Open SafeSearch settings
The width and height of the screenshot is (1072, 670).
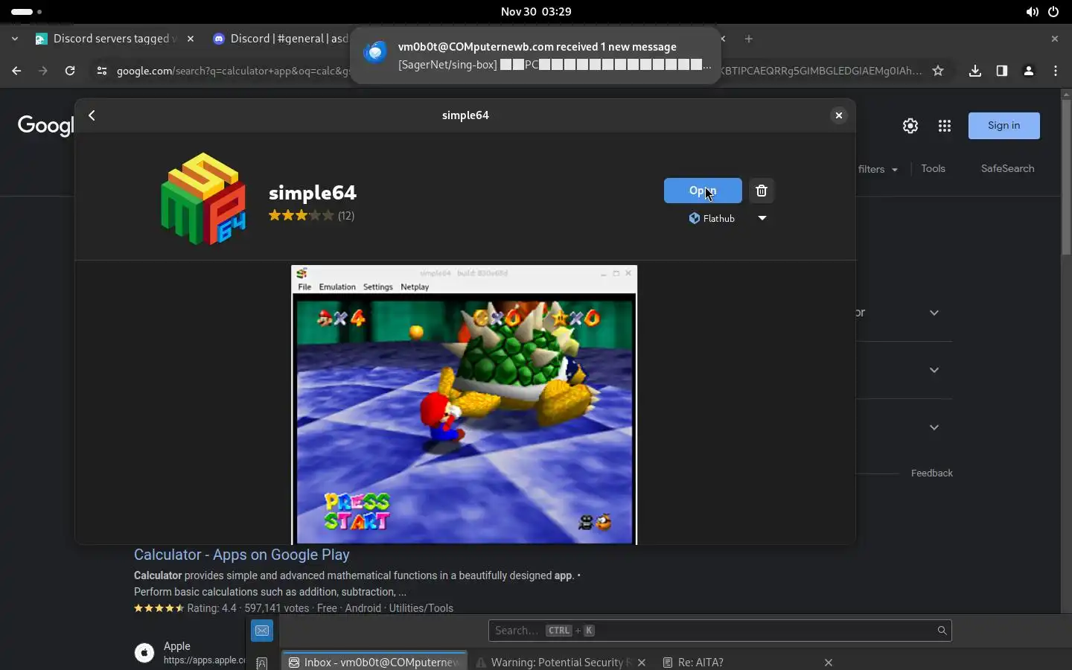(x=1007, y=168)
